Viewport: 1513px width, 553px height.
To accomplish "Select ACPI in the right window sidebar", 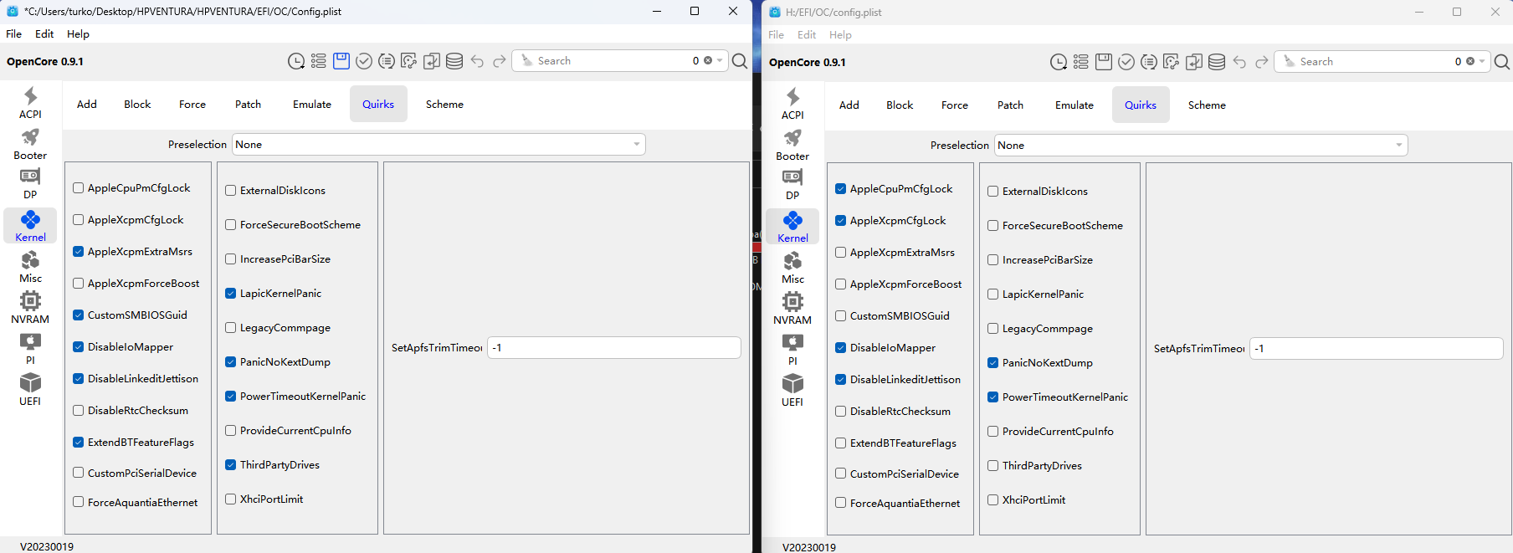I will click(792, 103).
